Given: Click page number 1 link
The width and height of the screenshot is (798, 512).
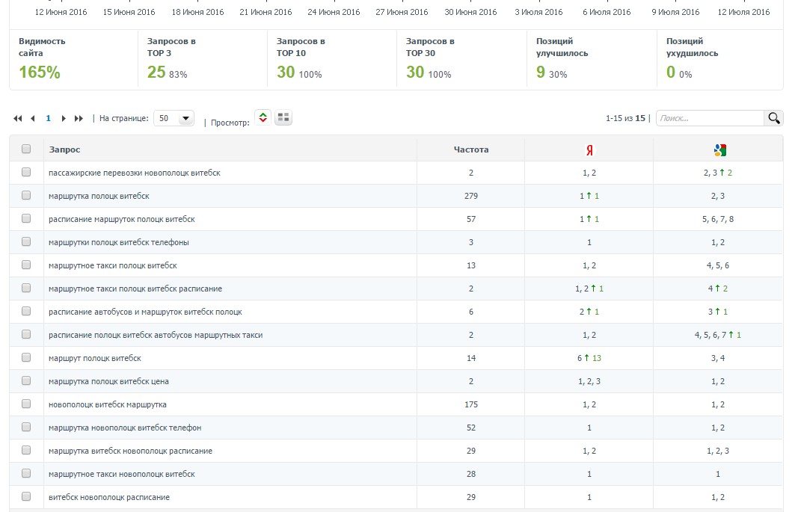Looking at the screenshot, I should [x=49, y=119].
